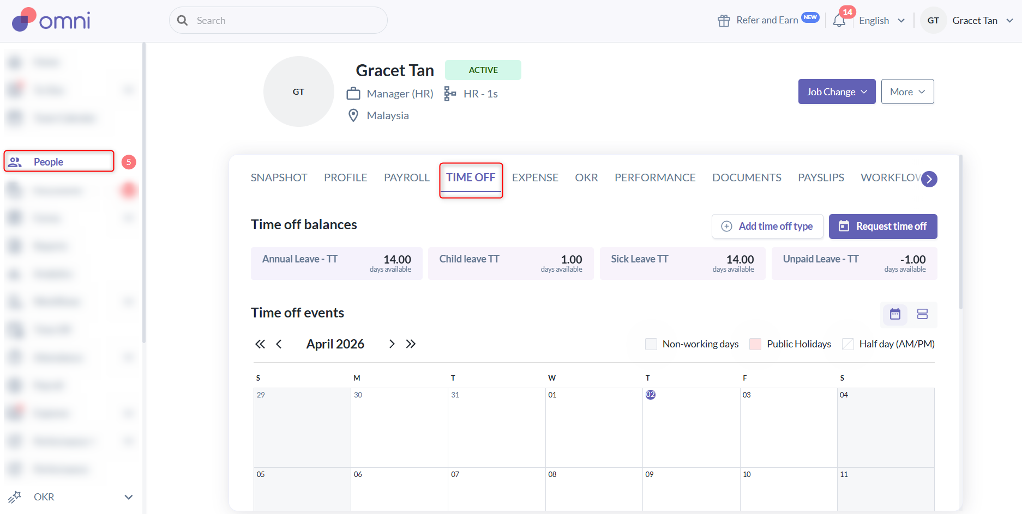Open the EXPENSE tab
The image size is (1022, 514).
click(x=535, y=178)
